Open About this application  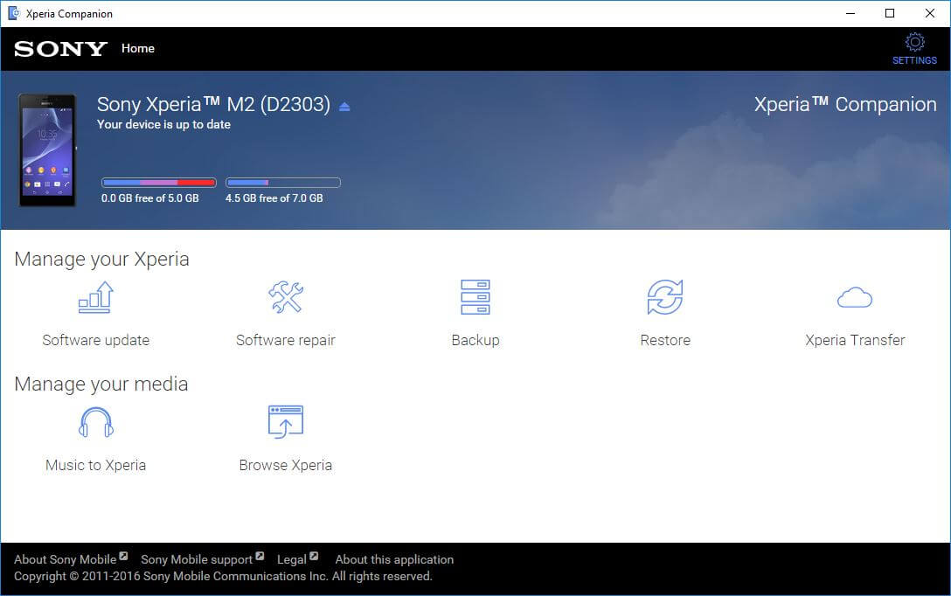pyautogui.click(x=394, y=559)
